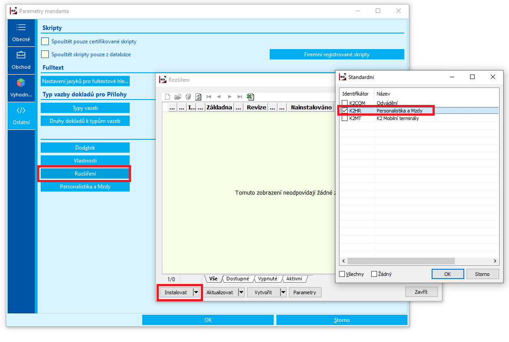Select the Odvádění row text

tap(387, 103)
